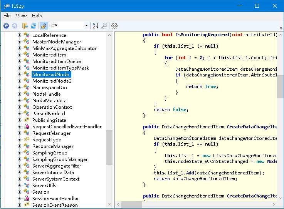Image resolution: width=284 pixels, height=209 pixels.
Task: Click the tree panel scrollbar thumb
Action: (109, 147)
